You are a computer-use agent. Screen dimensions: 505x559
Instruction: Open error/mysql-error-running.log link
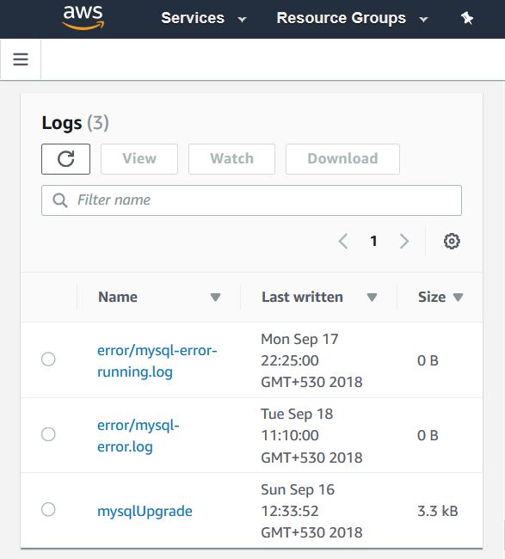coord(157,361)
